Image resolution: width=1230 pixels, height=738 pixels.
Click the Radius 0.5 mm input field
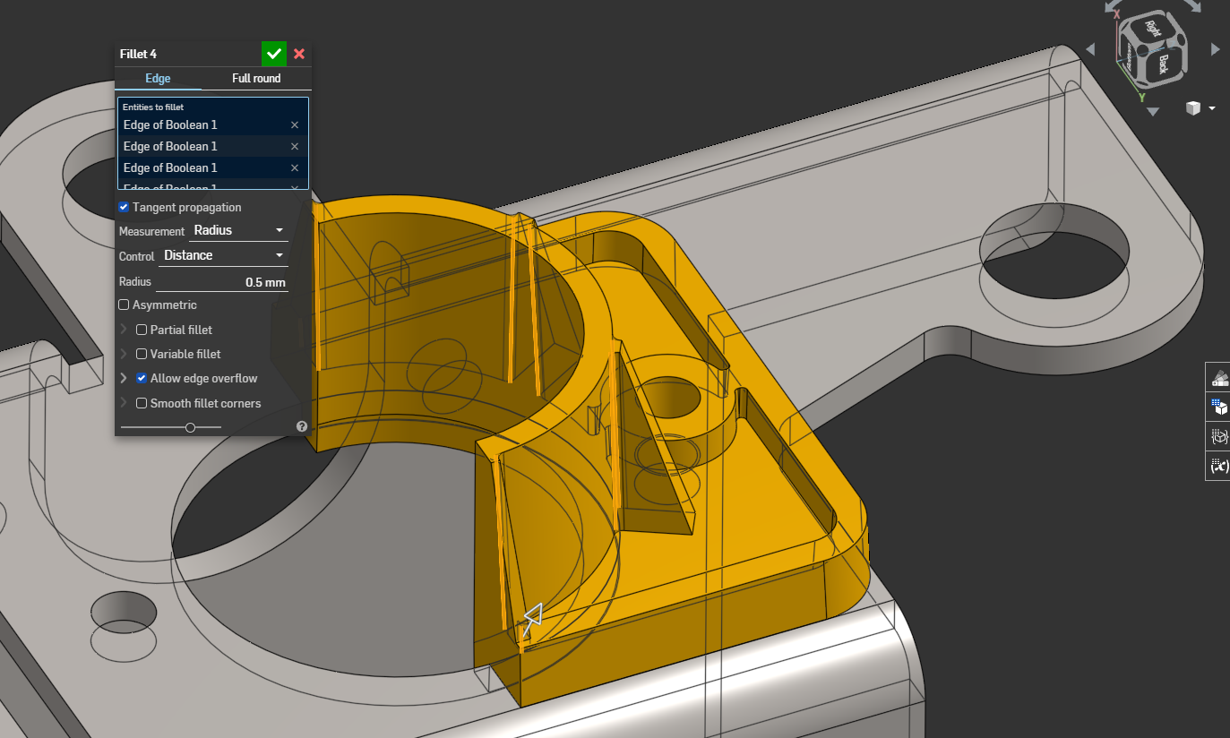[222, 282]
